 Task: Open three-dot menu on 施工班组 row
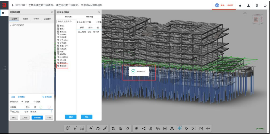51,112
